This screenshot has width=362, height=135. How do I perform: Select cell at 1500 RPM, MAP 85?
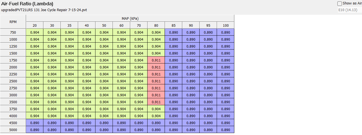174,53
